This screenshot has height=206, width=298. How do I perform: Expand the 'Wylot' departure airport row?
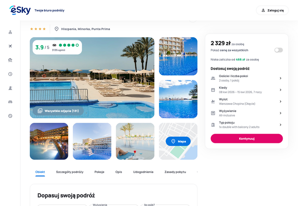point(247,101)
